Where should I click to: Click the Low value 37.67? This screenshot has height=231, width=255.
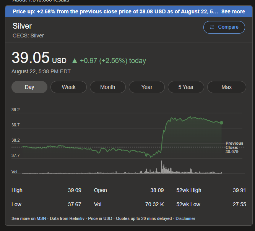(75, 204)
